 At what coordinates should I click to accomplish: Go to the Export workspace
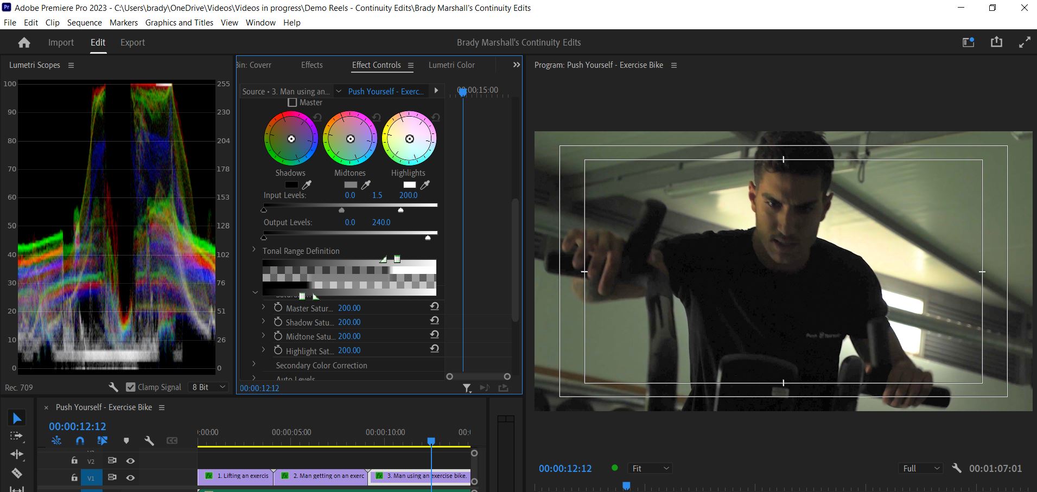pyautogui.click(x=132, y=42)
